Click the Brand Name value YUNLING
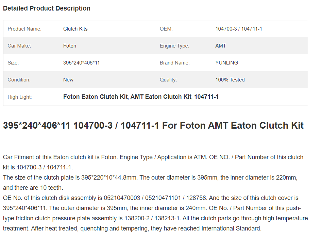This screenshot has height=240, width=321. (226, 63)
